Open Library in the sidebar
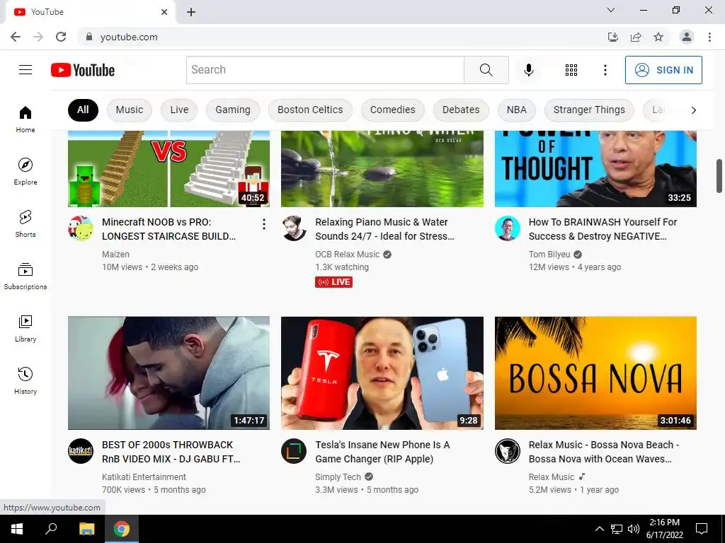 tap(25, 328)
